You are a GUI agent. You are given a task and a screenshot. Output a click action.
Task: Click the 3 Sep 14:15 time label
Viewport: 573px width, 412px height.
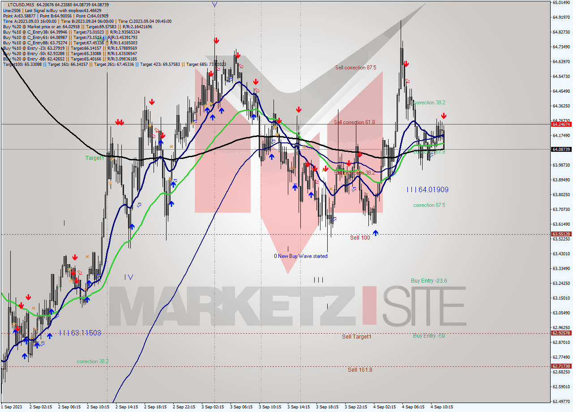point(299,407)
